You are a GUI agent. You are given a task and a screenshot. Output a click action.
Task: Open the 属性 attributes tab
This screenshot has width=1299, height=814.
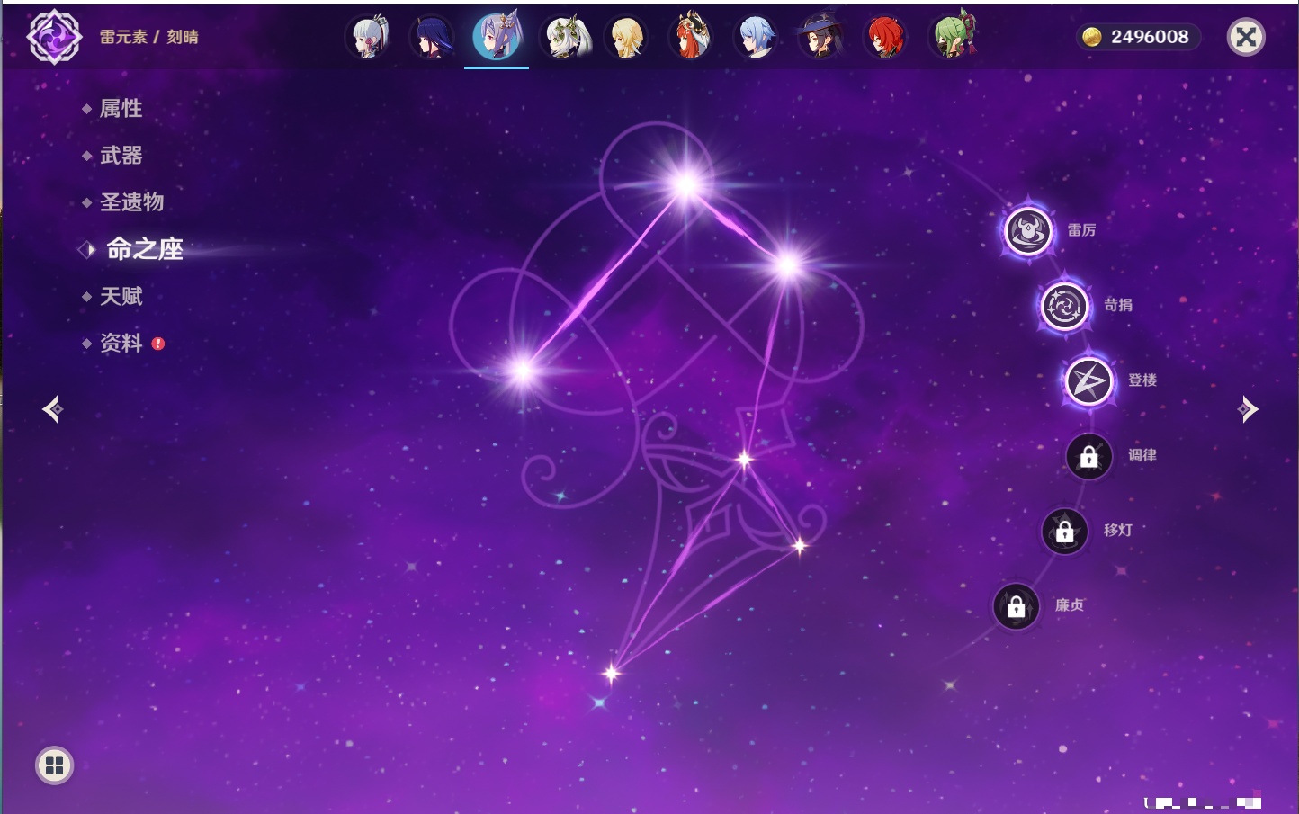[121, 109]
